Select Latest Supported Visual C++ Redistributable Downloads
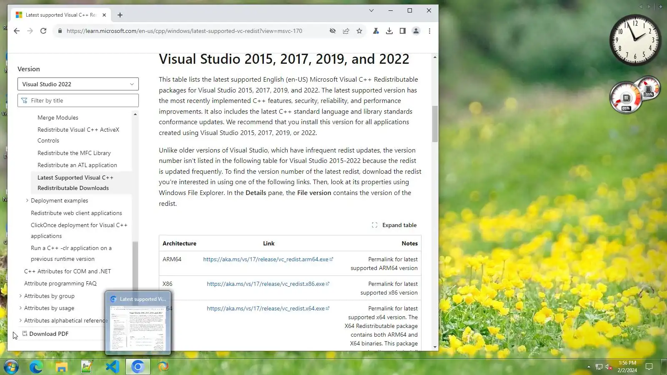Image resolution: width=667 pixels, height=375 pixels. [x=75, y=182]
